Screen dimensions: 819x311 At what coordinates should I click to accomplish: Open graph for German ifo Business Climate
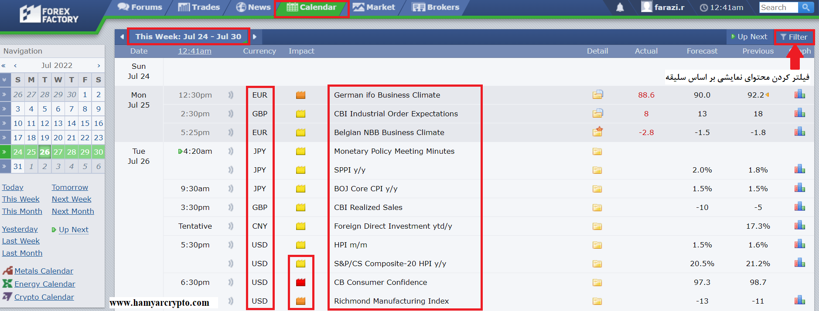pyautogui.click(x=799, y=95)
